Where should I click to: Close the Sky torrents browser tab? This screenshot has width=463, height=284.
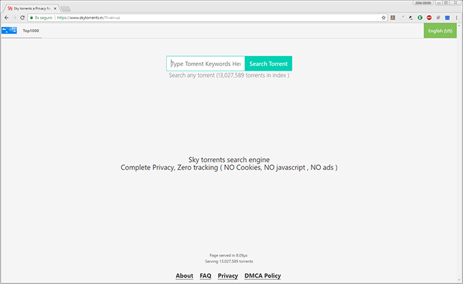click(55, 9)
